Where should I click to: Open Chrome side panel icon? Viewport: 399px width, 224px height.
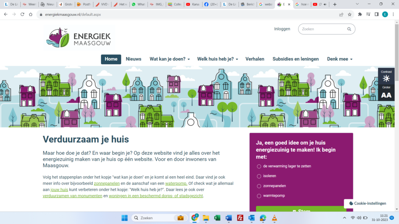377,14
